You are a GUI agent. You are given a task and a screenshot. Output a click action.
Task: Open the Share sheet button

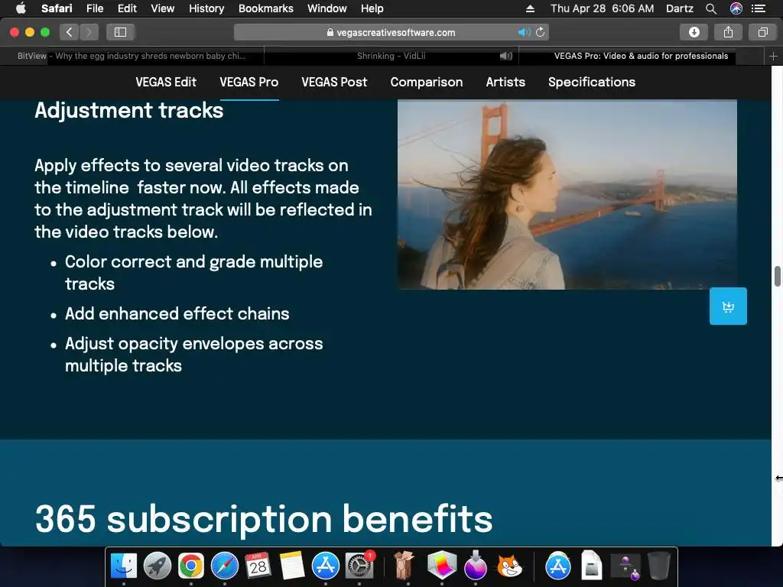click(728, 32)
